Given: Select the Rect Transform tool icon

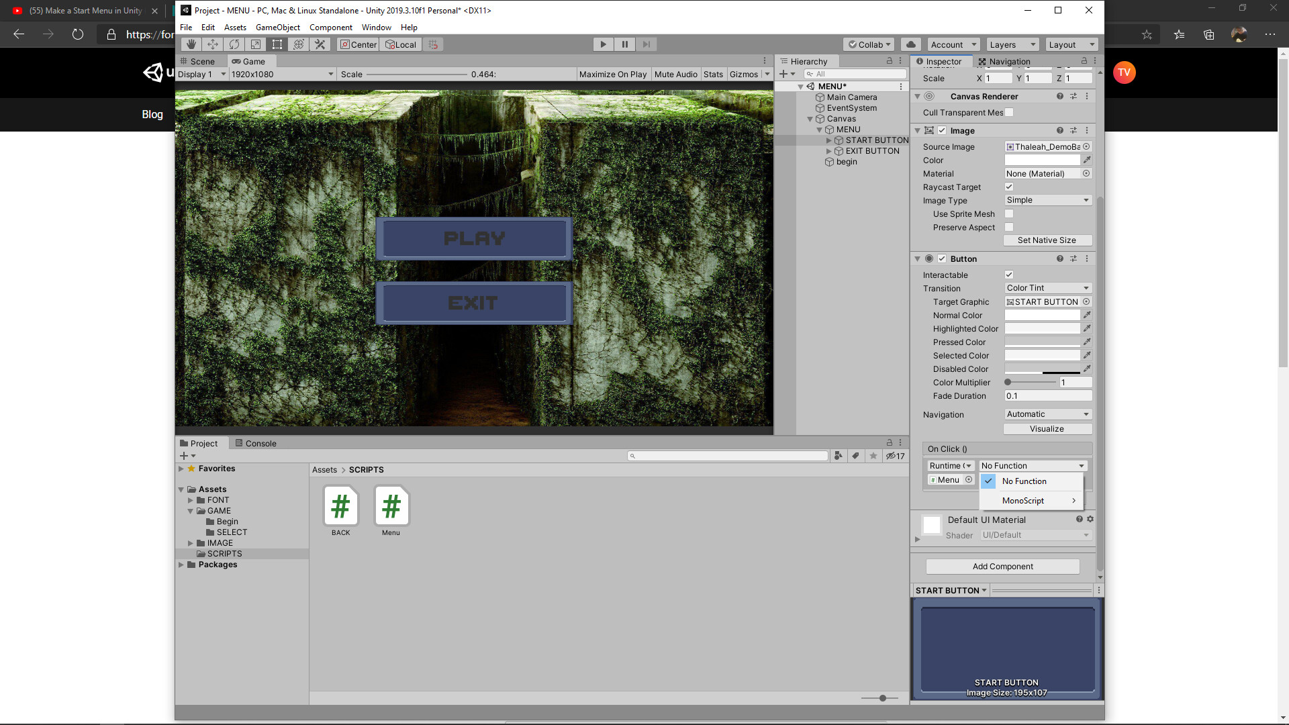Looking at the screenshot, I should point(277,44).
